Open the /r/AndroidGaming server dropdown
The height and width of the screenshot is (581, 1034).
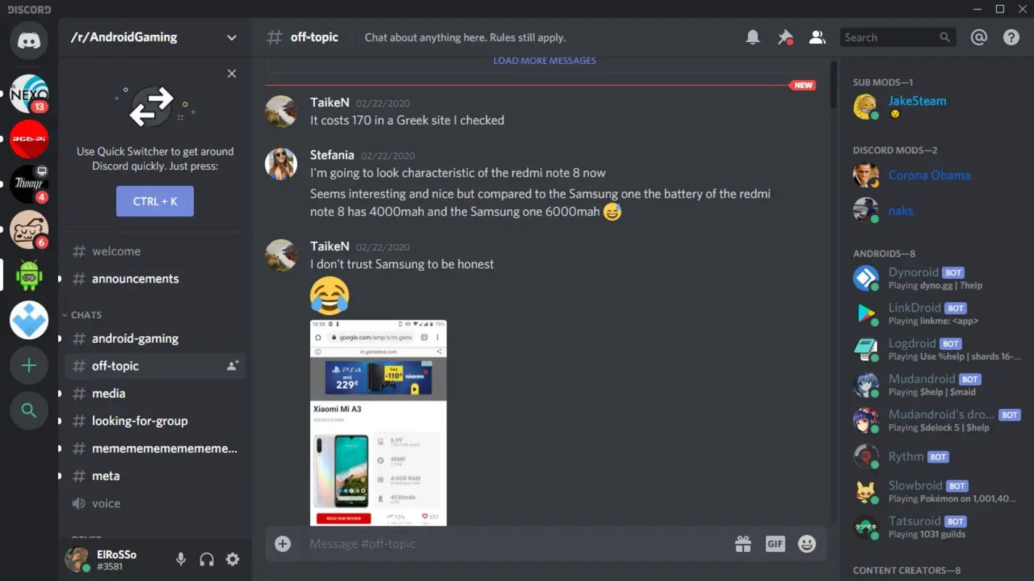pos(231,37)
